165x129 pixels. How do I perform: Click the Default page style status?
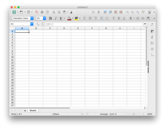click(56, 114)
